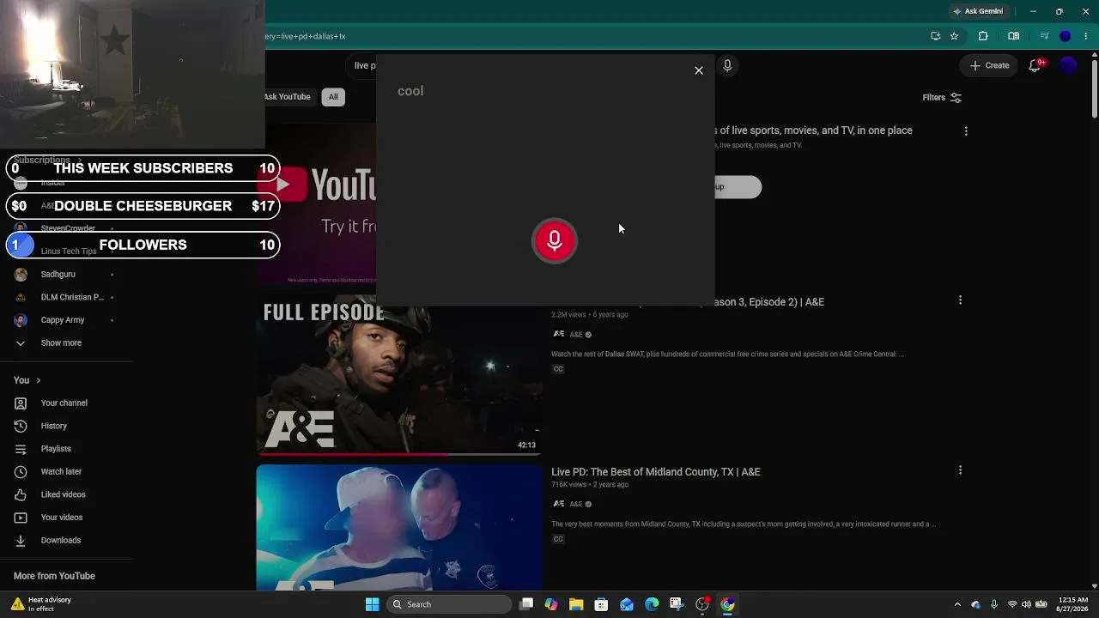Tap the red microphone listening button
This screenshot has height=618, width=1099.
tap(555, 240)
